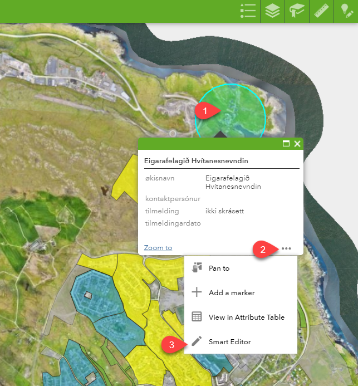This screenshot has height=386, width=358.
Task: Choose Pan to from the actions menu
Action: pyautogui.click(x=219, y=268)
